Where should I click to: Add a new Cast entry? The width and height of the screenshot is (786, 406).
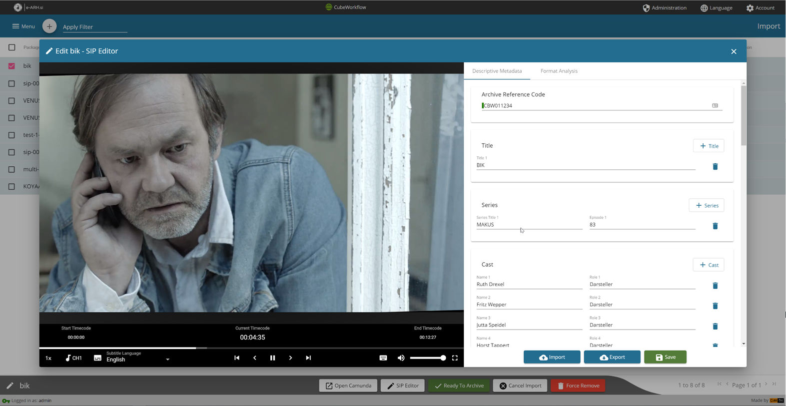click(x=709, y=265)
